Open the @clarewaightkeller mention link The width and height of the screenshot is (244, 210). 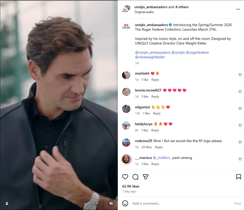(150, 57)
